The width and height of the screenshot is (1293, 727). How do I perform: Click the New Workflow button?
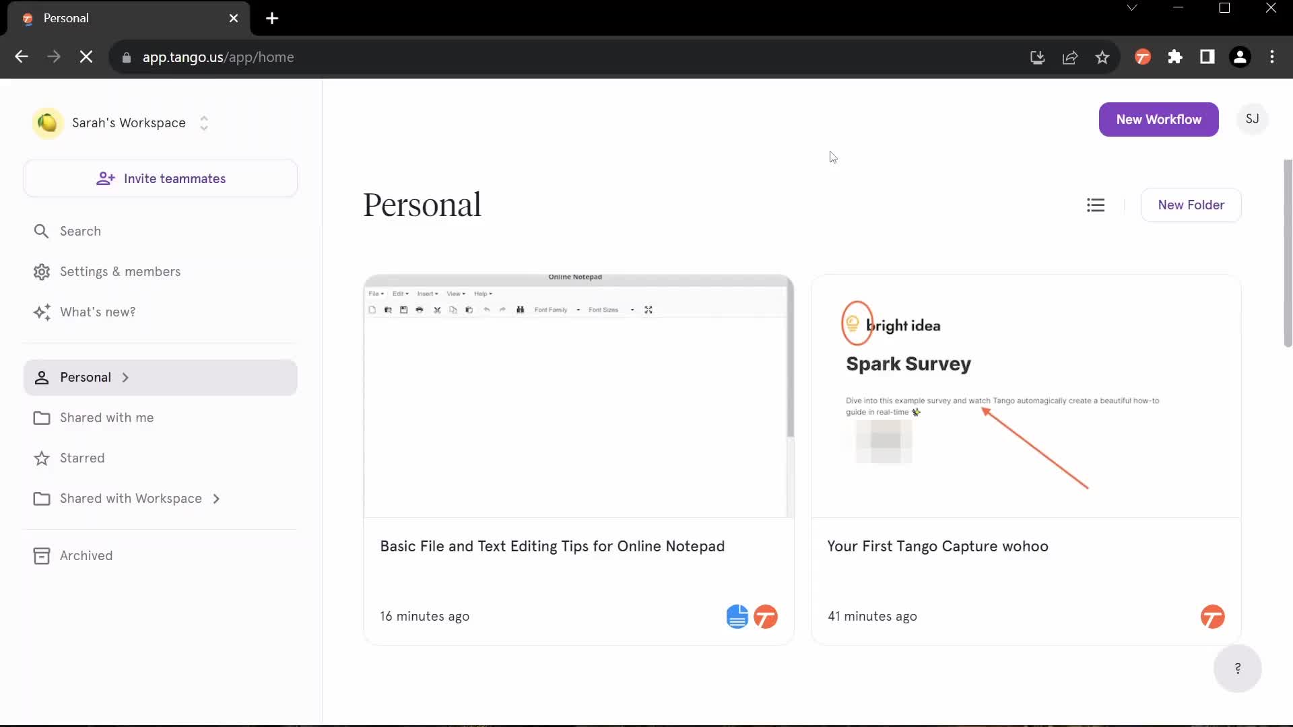[1159, 119]
